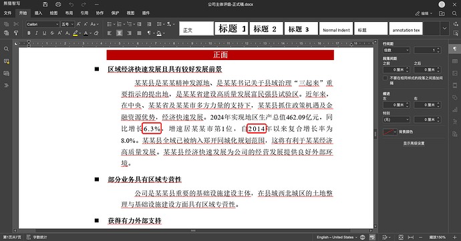
Task: Open the table settings icon in right sidebar
Action: [x=455, y=61]
